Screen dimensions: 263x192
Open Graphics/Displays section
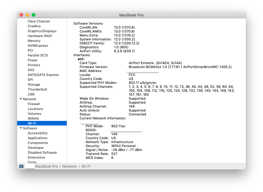(x=42, y=31)
